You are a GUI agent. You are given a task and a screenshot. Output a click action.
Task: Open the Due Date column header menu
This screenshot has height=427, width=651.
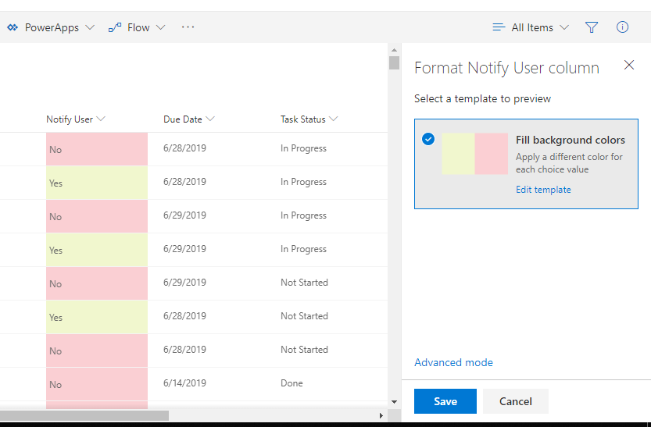click(189, 119)
